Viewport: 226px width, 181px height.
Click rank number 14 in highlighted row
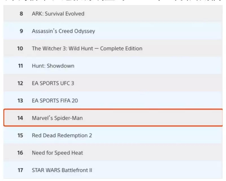[x=20, y=118]
